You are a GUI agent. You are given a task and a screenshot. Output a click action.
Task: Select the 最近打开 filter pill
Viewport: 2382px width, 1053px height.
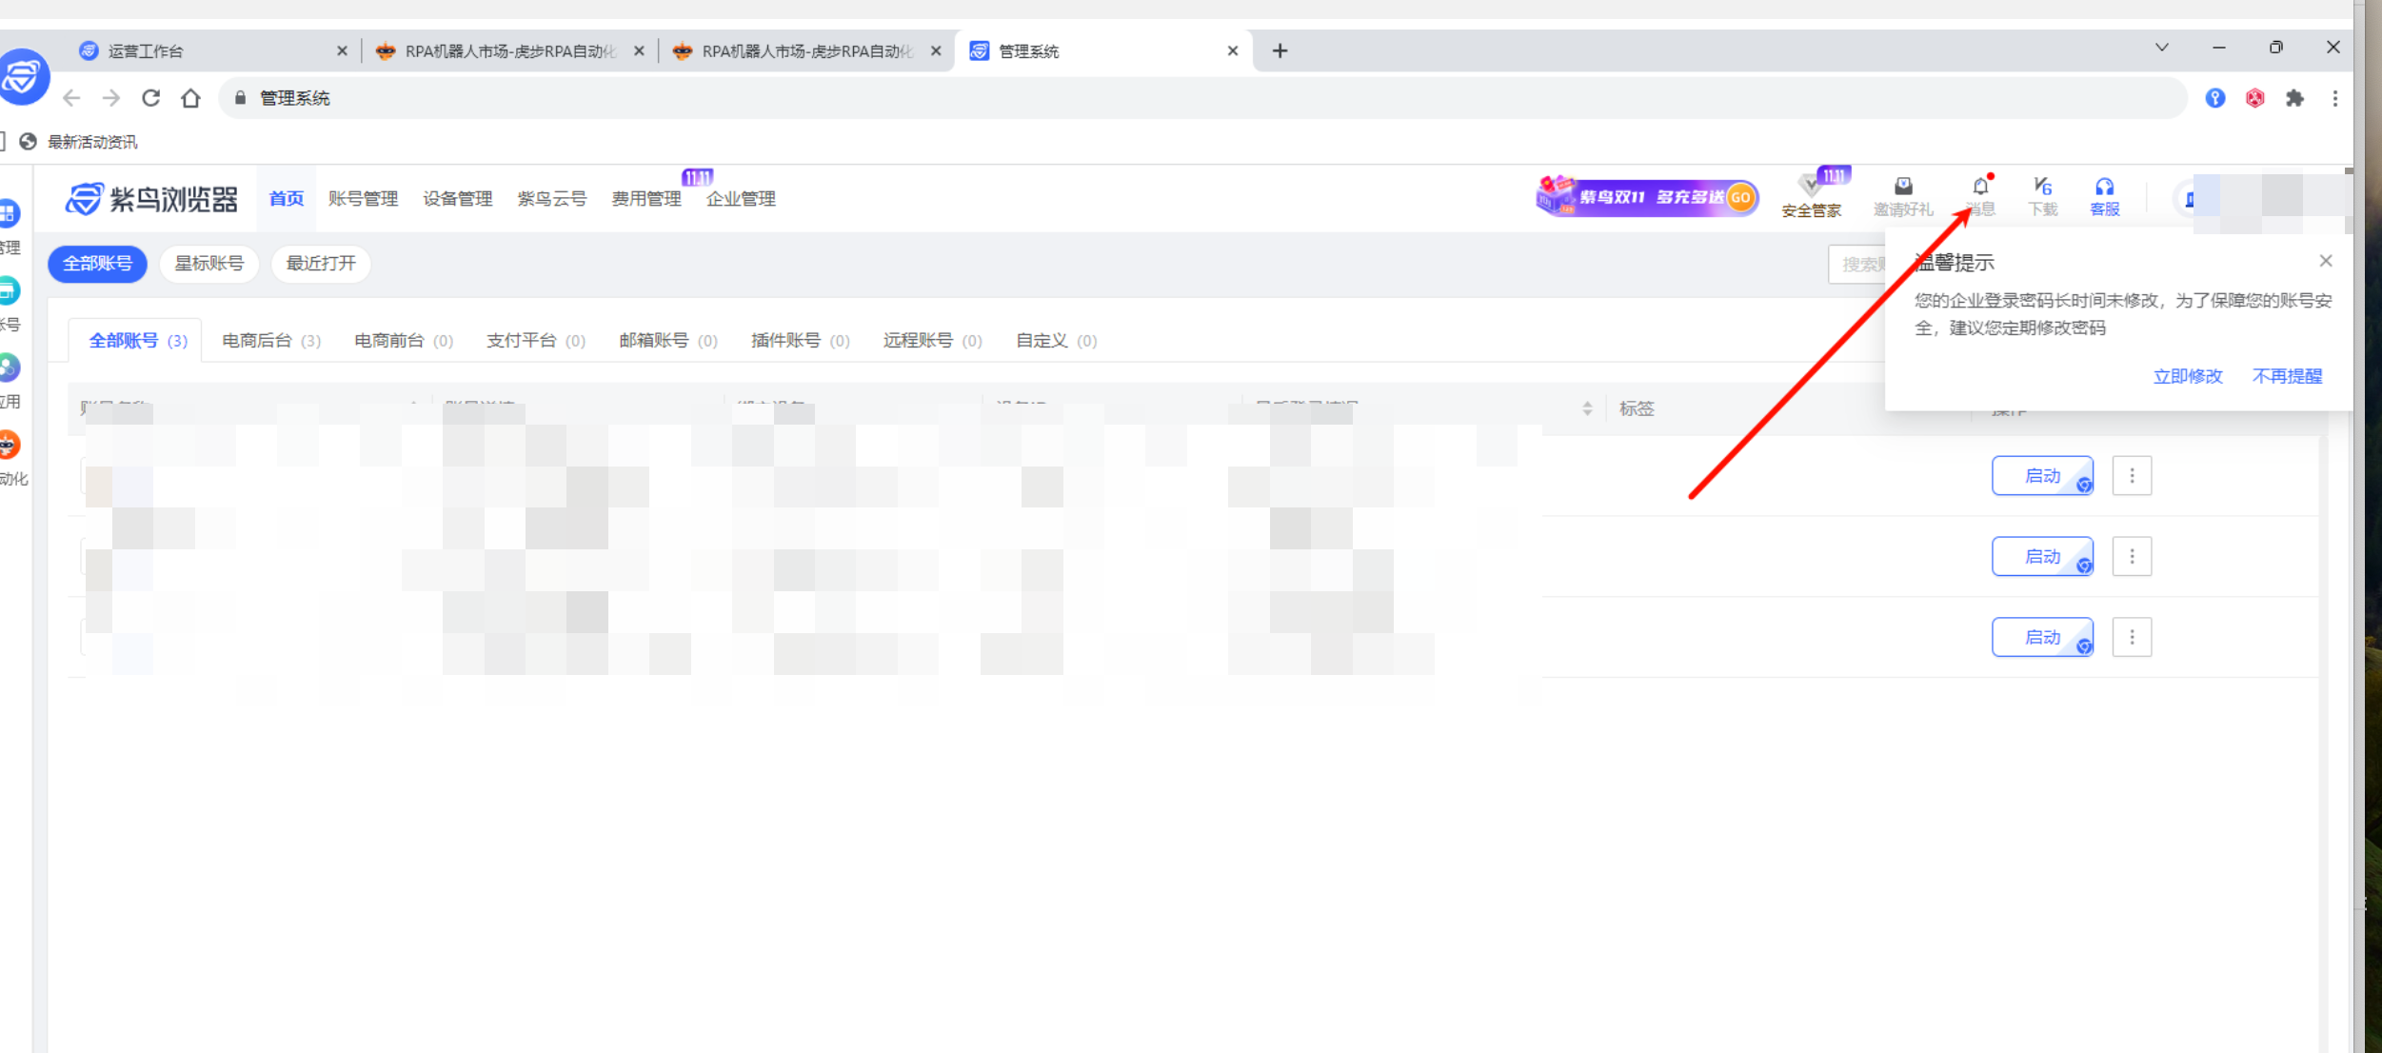321,264
